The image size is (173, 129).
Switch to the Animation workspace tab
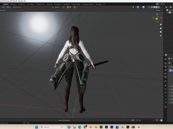click(x=58, y=4)
